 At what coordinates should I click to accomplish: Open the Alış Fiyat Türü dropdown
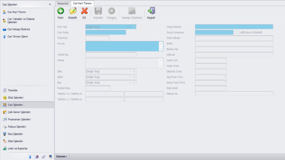(x=225, y=77)
